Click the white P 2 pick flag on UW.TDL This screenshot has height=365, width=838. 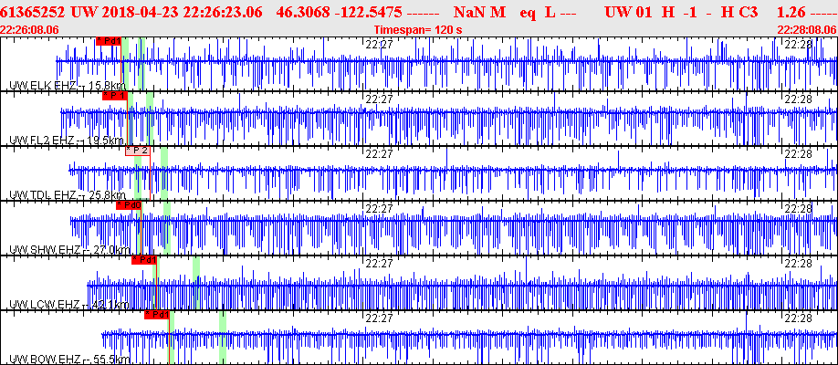pos(138,151)
